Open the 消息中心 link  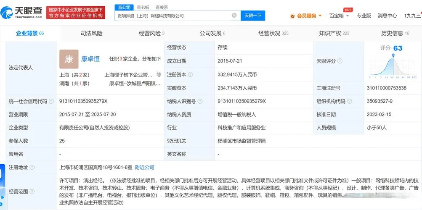(x=387, y=16)
